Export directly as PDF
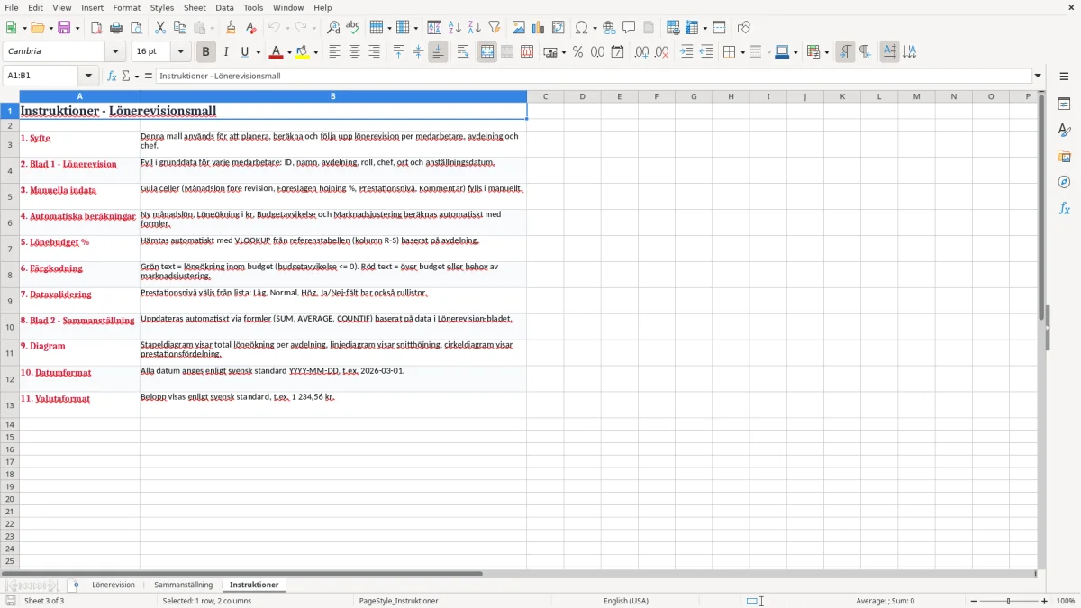The height and width of the screenshot is (608, 1081). [x=96, y=28]
